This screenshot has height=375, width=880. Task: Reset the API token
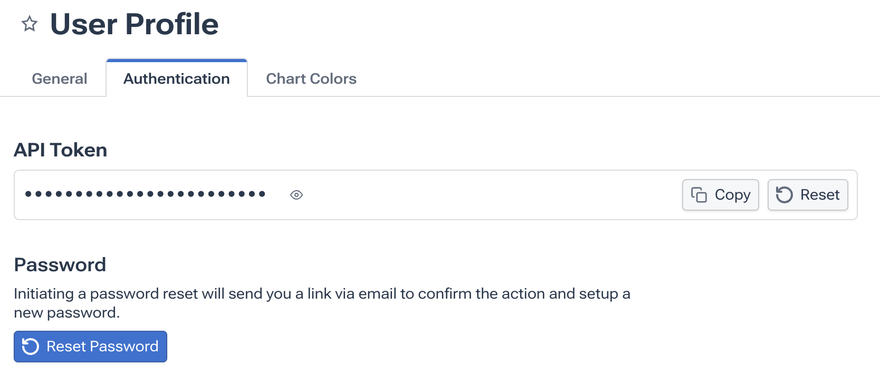(808, 195)
